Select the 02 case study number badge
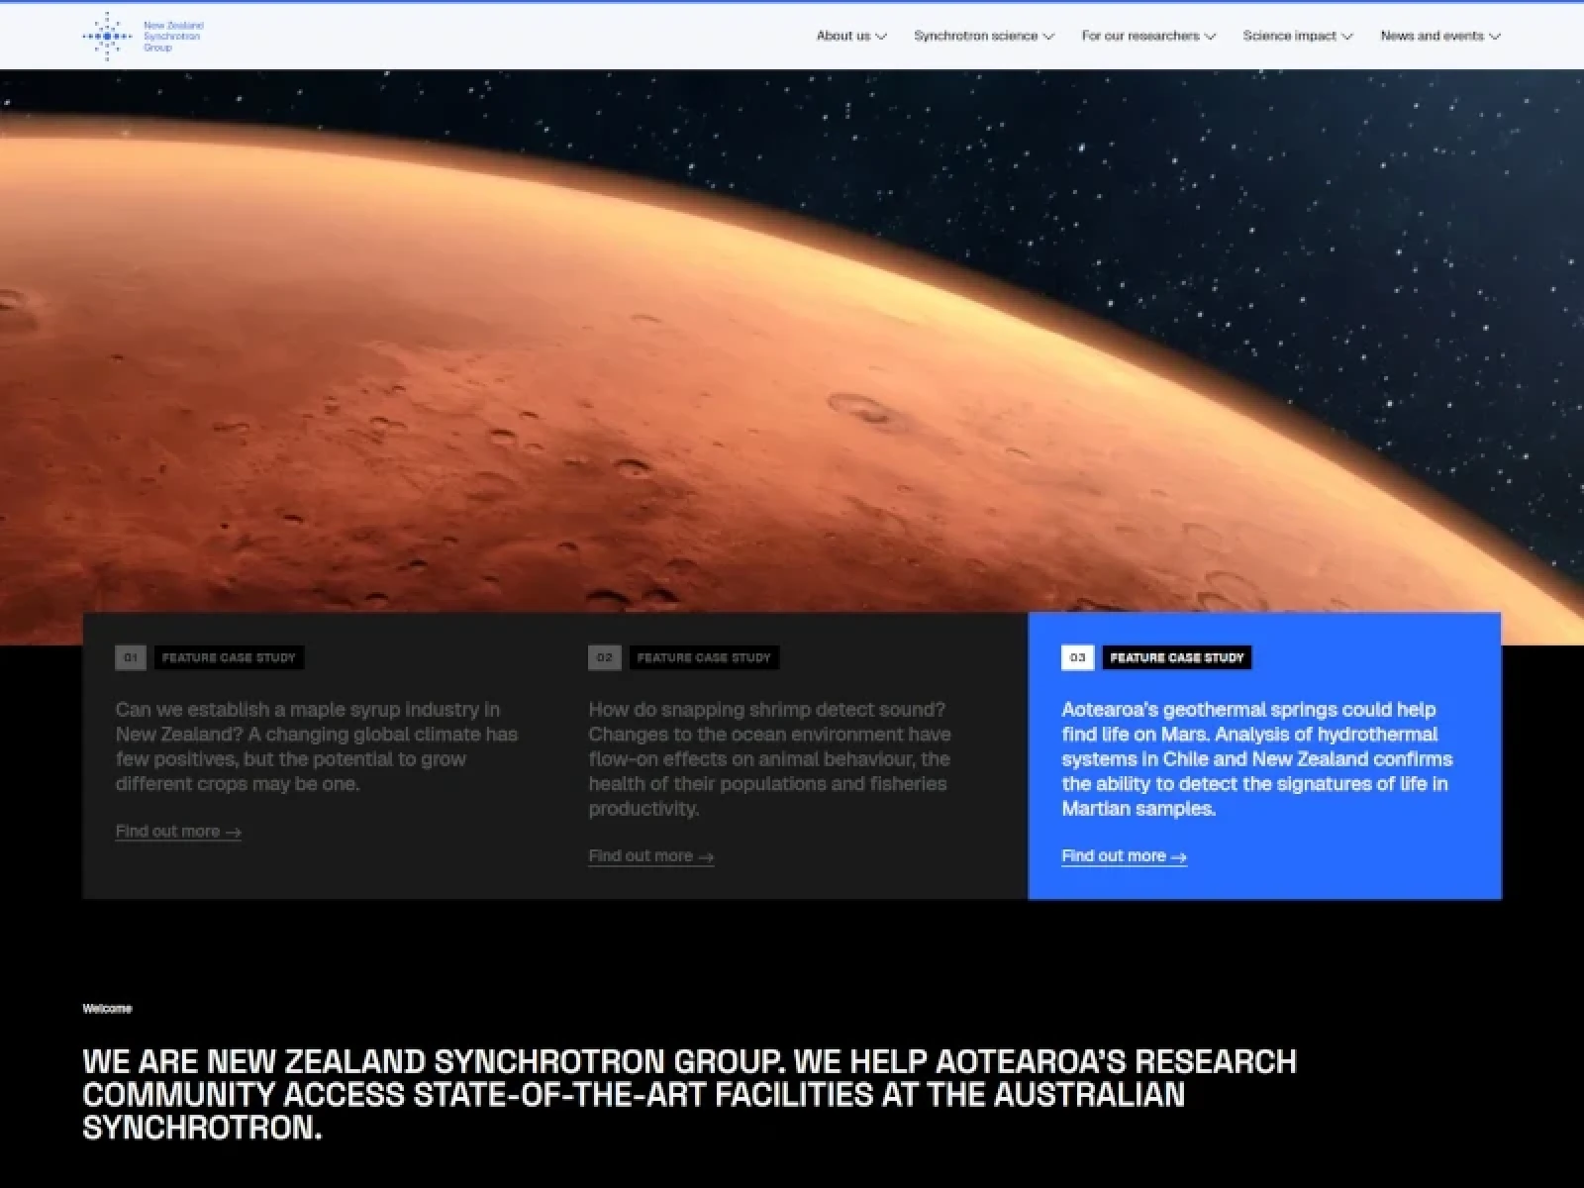Viewport: 1584px width, 1188px height. [604, 657]
